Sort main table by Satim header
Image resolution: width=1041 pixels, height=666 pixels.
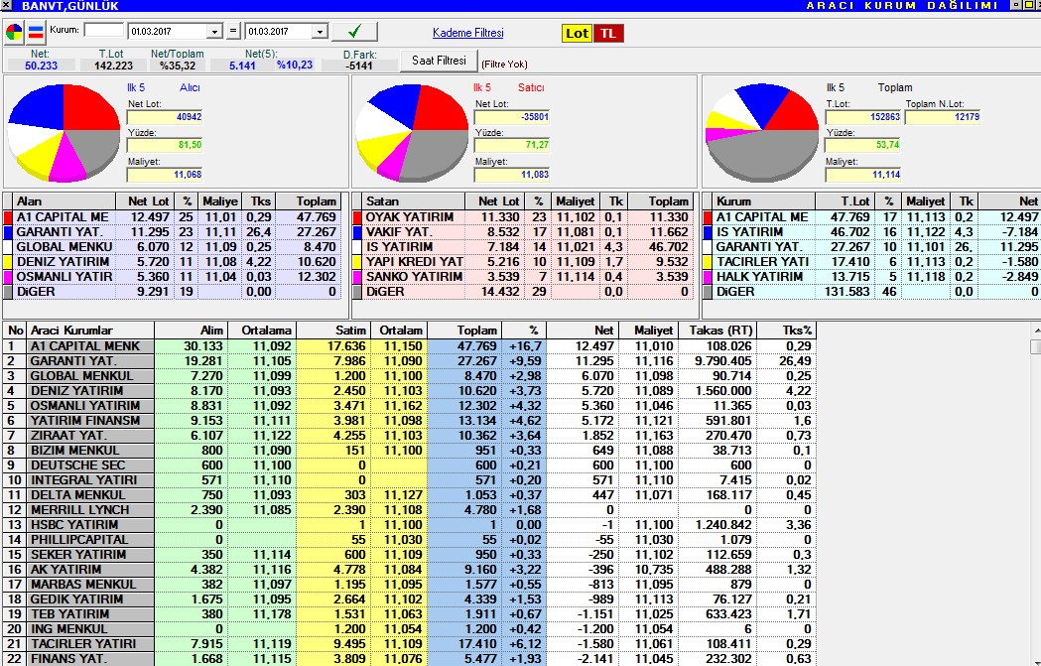pyautogui.click(x=333, y=330)
